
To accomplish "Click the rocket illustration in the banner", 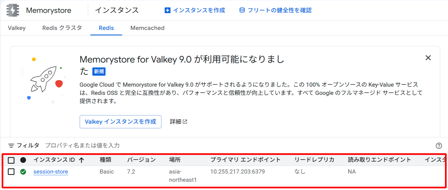I will click(43, 79).
